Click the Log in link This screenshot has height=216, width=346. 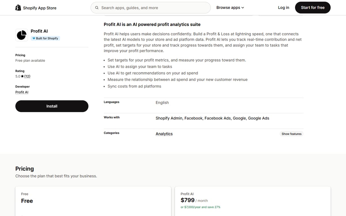tap(283, 7)
